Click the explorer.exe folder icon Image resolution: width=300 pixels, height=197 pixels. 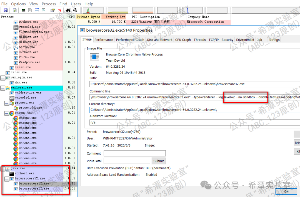coord(8,88)
